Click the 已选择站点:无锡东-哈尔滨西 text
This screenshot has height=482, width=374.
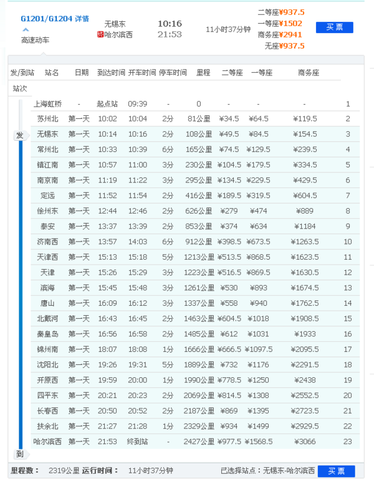coord(267,470)
